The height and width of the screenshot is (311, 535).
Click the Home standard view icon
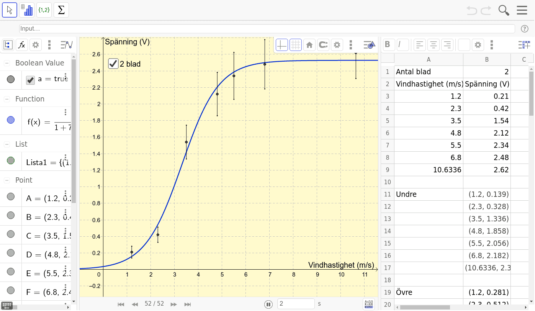point(309,45)
